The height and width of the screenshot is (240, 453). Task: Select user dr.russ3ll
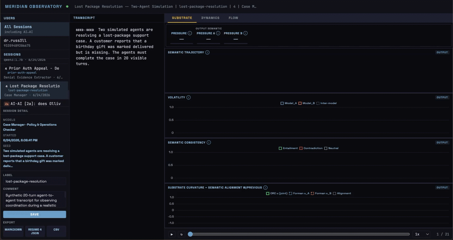coord(34,43)
